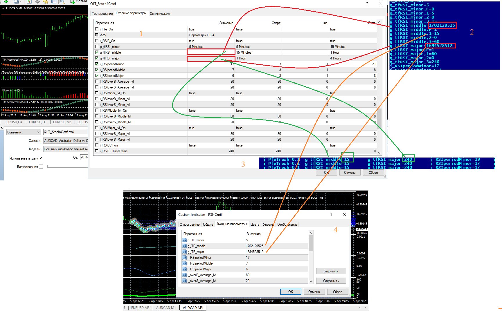Viewport: 502px width, 313px height.
Task: Click 'Загрузить' button
Action: (331, 271)
